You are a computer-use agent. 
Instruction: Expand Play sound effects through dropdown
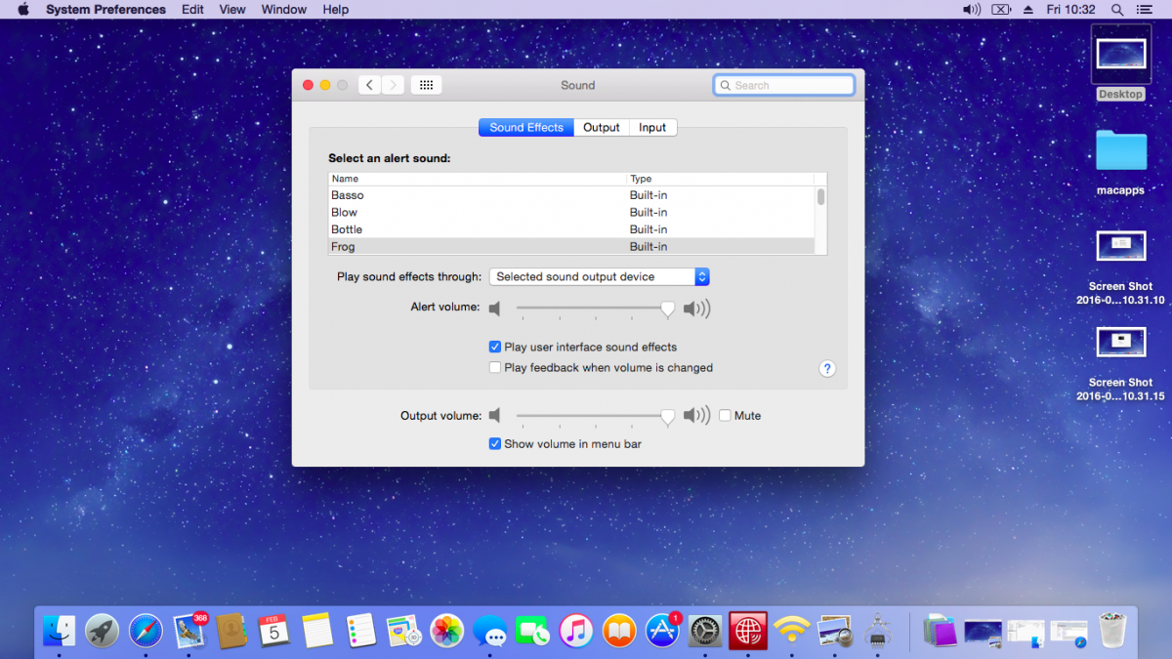tap(599, 276)
